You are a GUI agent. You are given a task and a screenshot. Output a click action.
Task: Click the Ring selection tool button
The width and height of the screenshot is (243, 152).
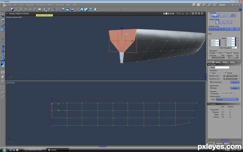pos(216,29)
